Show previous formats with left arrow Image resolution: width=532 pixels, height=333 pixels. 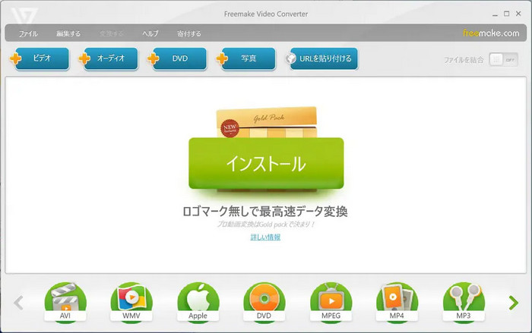point(19,303)
